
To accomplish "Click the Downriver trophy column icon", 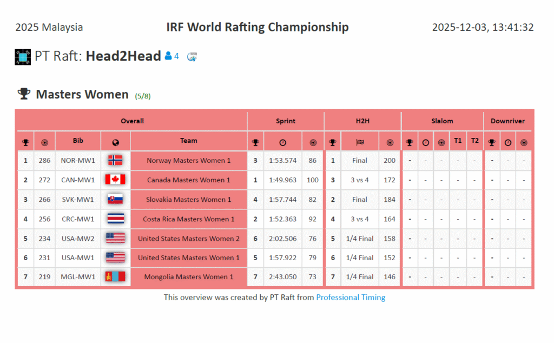I will tap(492, 143).
